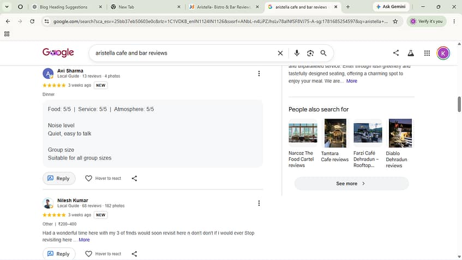The height and width of the screenshot is (260, 462).
Task: Click the scrollbar down arrow
Action: point(459,257)
